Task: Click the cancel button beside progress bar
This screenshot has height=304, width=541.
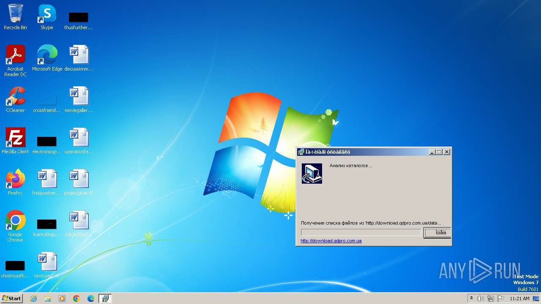Action: pos(437,233)
